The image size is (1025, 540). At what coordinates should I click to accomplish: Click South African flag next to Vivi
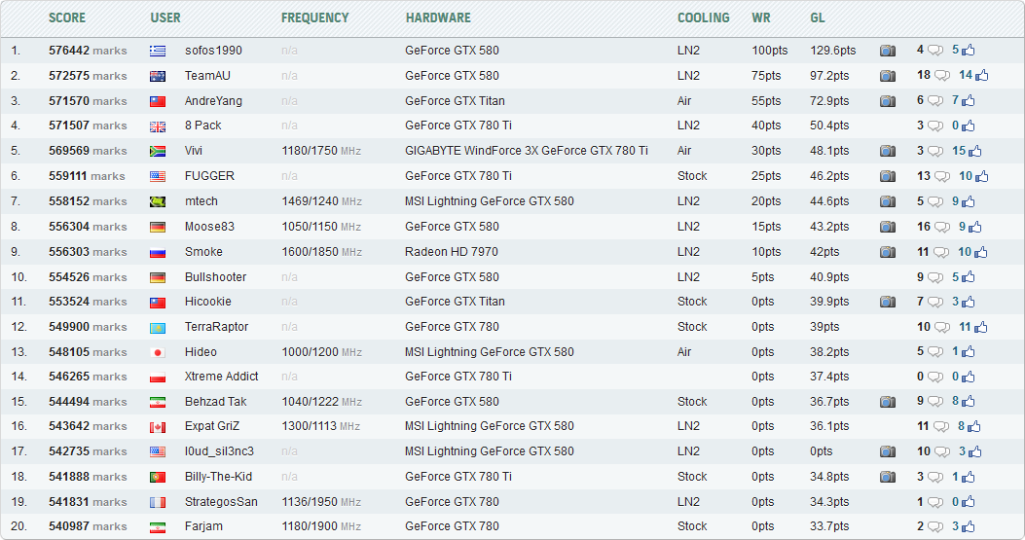tap(158, 152)
